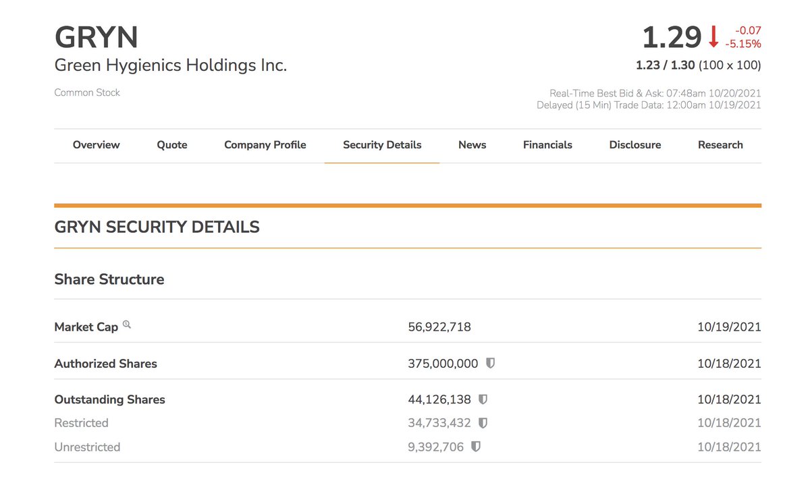Click the Common Stock label
Screen dimensions: 810x477
[x=87, y=92]
